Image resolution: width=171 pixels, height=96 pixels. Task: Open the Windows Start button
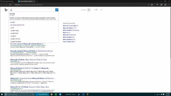[x=2, y=94]
